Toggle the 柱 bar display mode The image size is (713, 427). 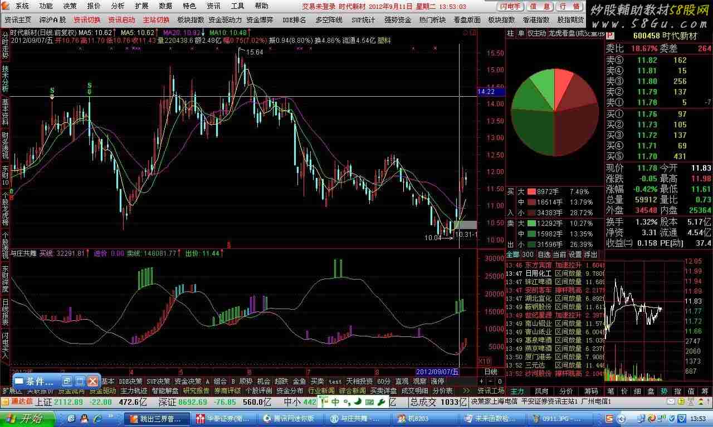click(511, 33)
